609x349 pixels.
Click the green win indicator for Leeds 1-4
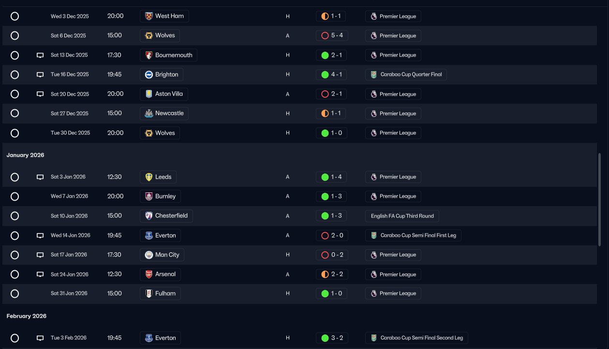point(325,177)
